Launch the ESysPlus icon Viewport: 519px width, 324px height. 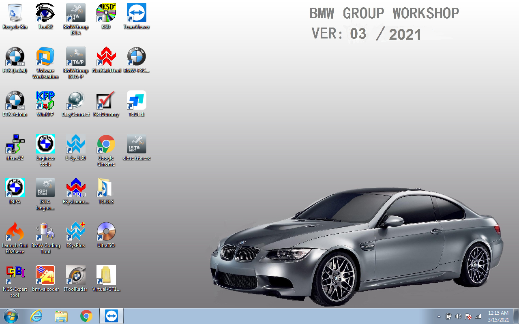pos(76,235)
